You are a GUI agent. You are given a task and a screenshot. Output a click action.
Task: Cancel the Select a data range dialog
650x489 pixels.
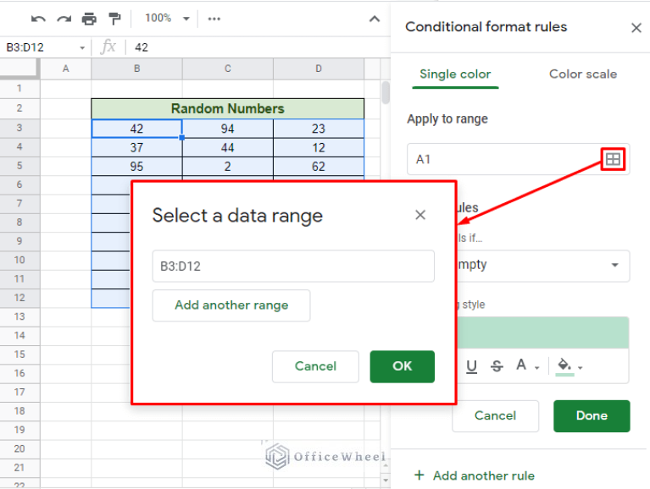pyautogui.click(x=315, y=366)
